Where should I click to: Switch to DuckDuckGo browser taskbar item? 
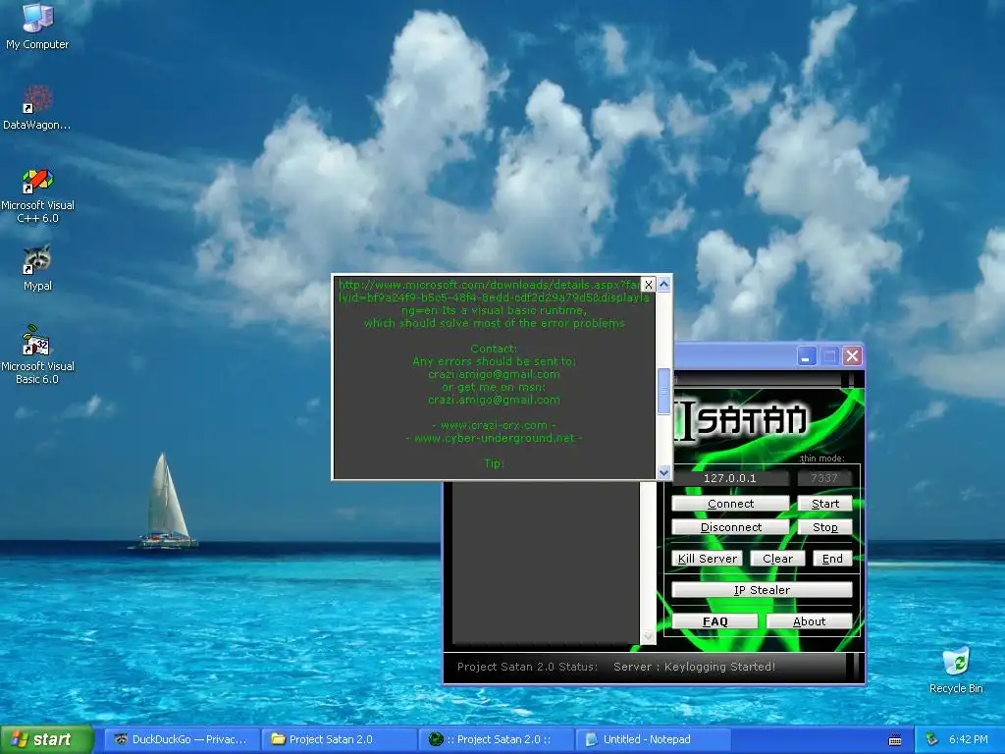tap(182, 739)
